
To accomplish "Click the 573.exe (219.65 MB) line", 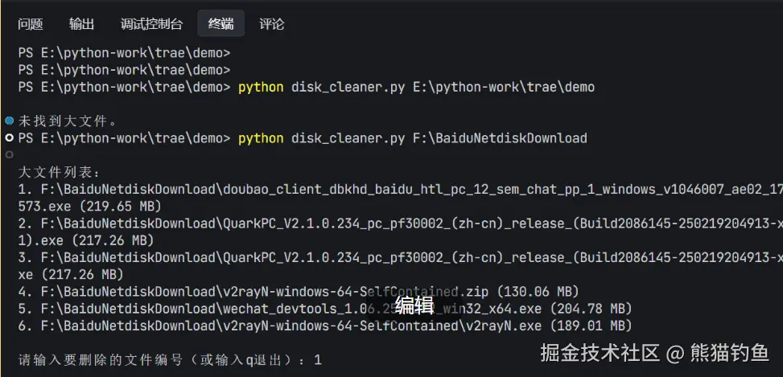I will coord(90,207).
